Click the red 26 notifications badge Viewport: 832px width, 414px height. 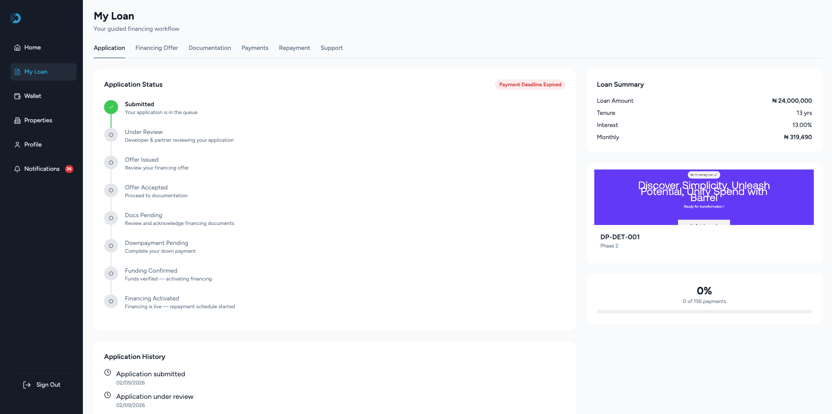click(69, 169)
